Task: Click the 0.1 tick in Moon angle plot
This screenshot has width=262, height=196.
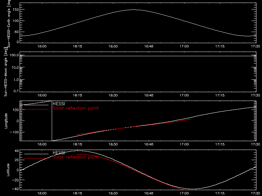Action: 16,91
